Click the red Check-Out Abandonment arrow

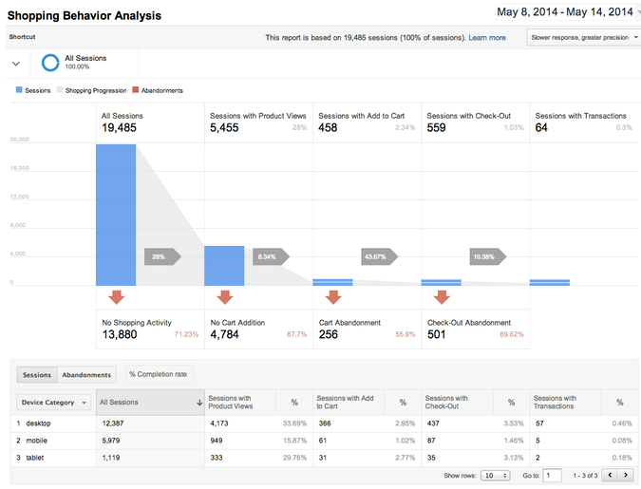[x=442, y=297]
